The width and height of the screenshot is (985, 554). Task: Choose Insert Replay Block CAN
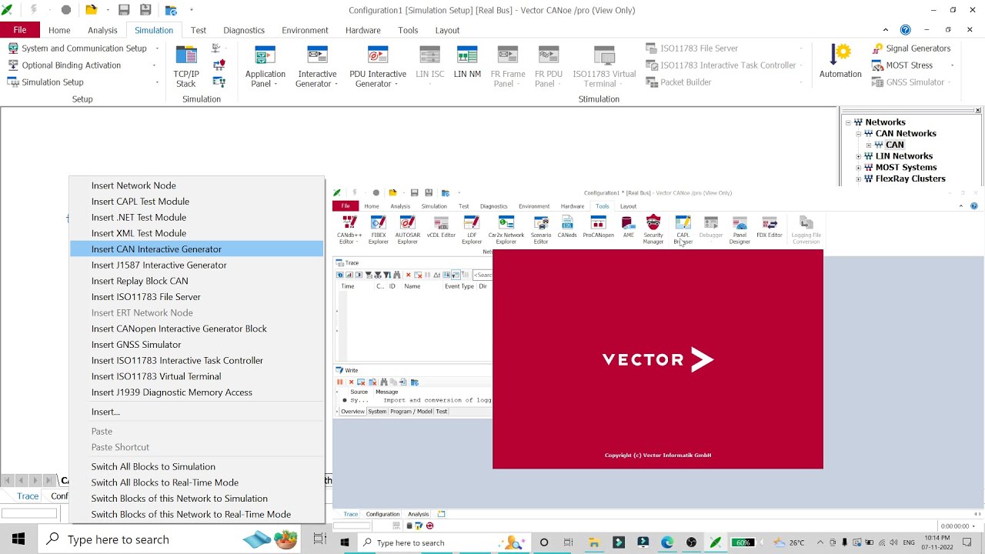197,281
